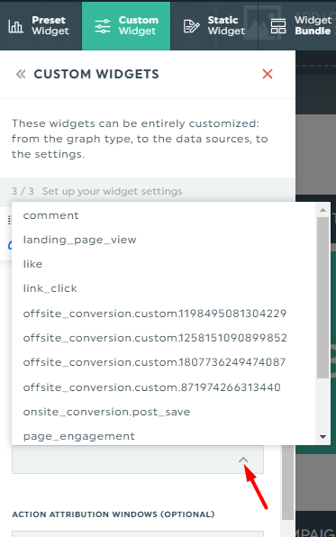The height and width of the screenshot is (537, 336).
Task: Click the Static Widget pencil icon
Action: coord(191,26)
